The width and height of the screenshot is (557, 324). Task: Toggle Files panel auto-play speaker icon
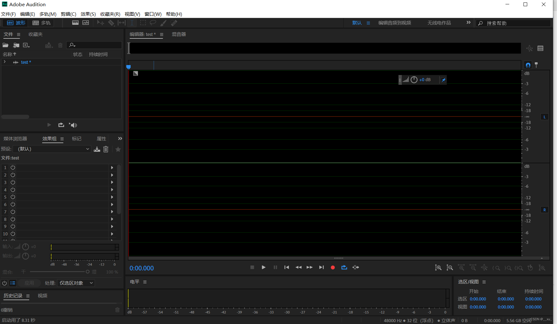click(73, 125)
